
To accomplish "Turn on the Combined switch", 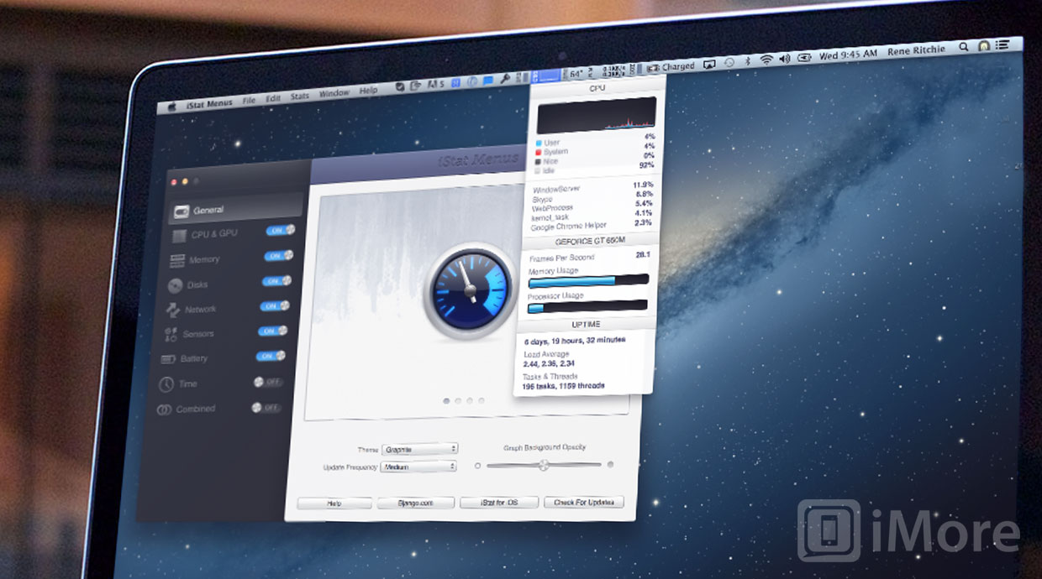I will pyautogui.click(x=266, y=408).
